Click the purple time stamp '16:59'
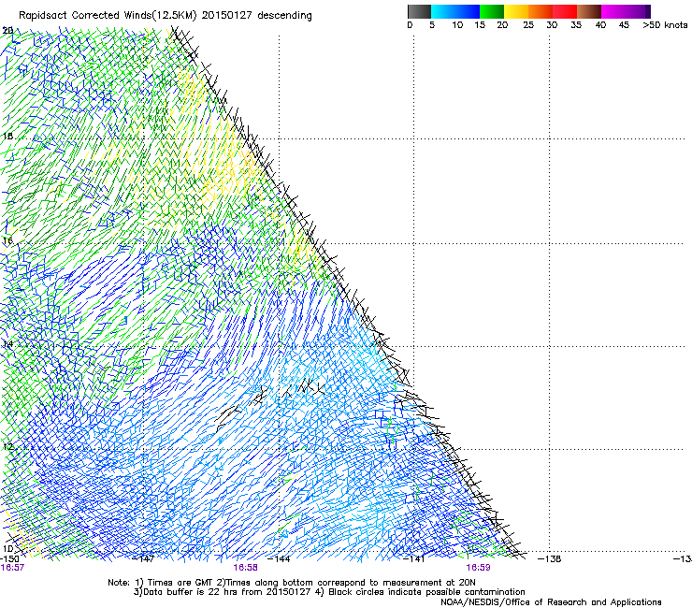This screenshot has height=608, width=692. (x=479, y=568)
